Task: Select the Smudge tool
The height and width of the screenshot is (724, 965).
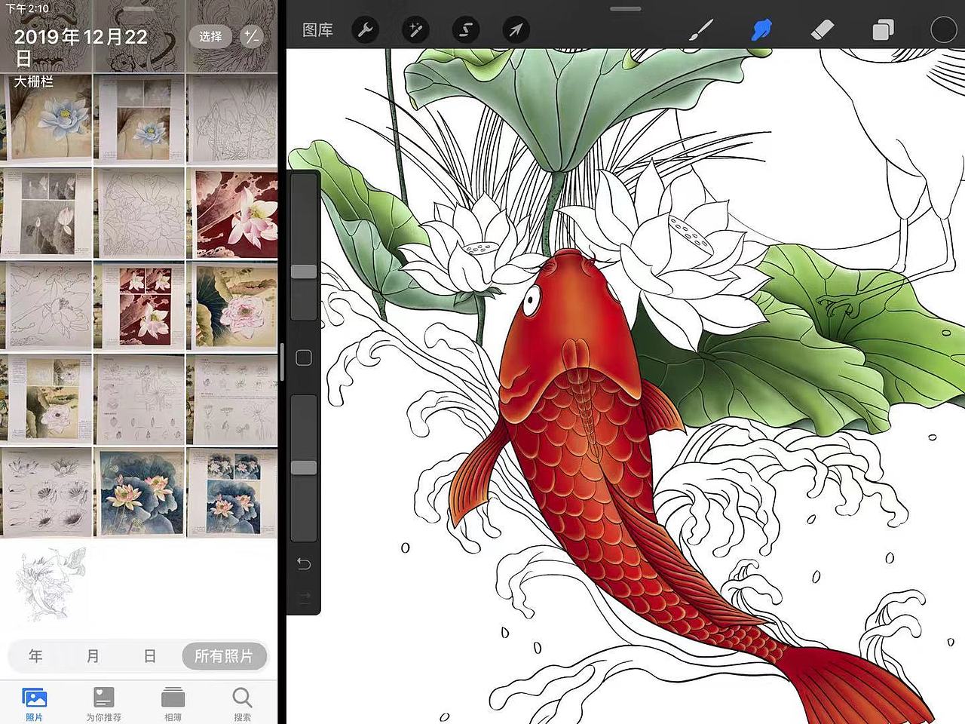Action: (761, 30)
